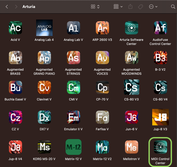Click the DX7 V synth icon
The width and height of the screenshot is (177, 167).
pyautogui.click(x=44, y=117)
